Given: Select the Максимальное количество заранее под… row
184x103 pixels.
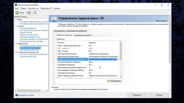Looking at the screenshot, I should click(x=88, y=68).
